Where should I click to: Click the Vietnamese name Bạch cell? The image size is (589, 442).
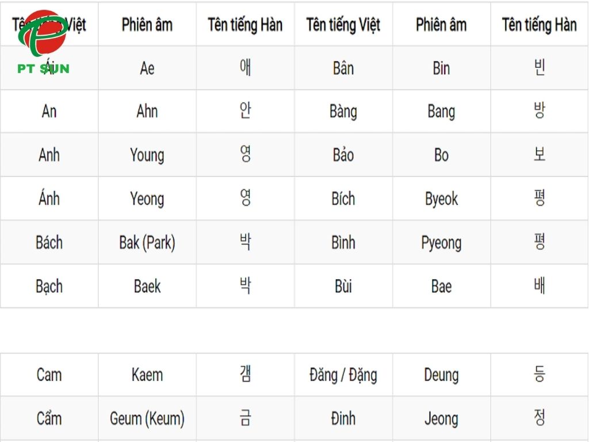click(x=49, y=286)
